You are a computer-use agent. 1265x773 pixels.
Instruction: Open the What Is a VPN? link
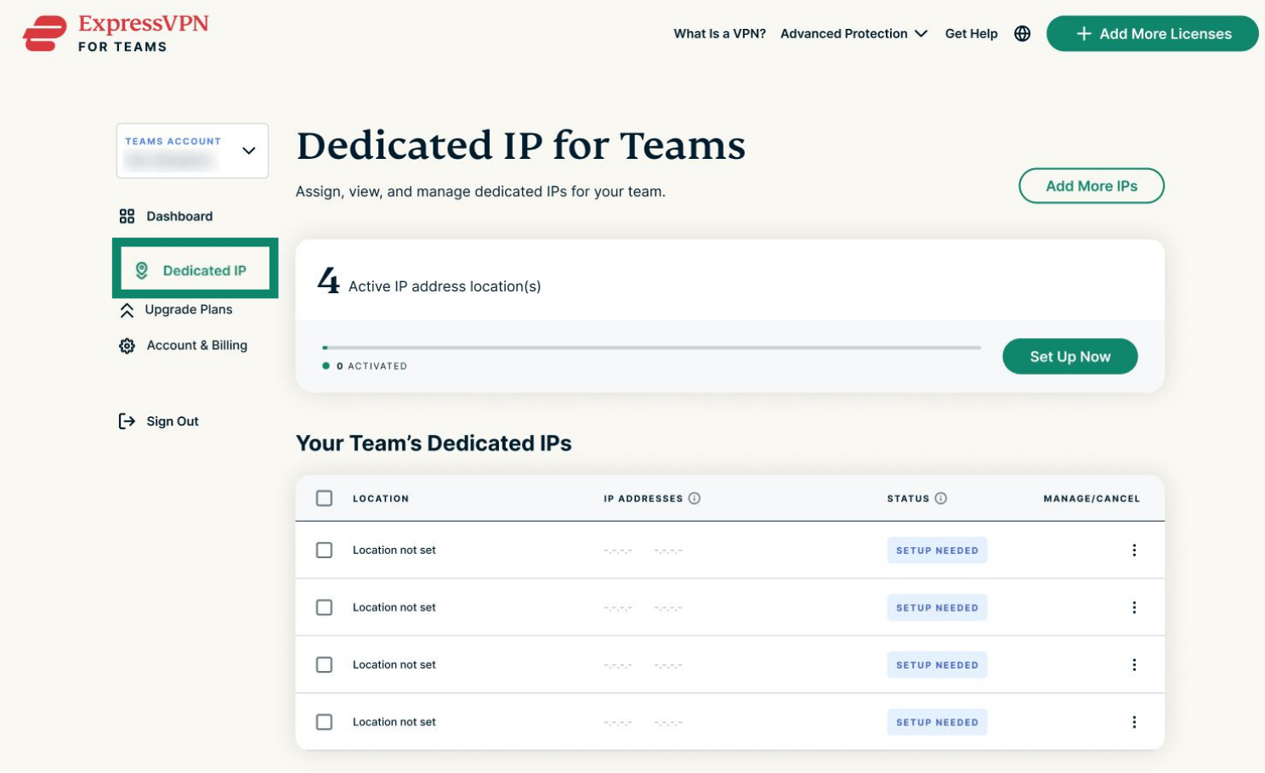(719, 34)
